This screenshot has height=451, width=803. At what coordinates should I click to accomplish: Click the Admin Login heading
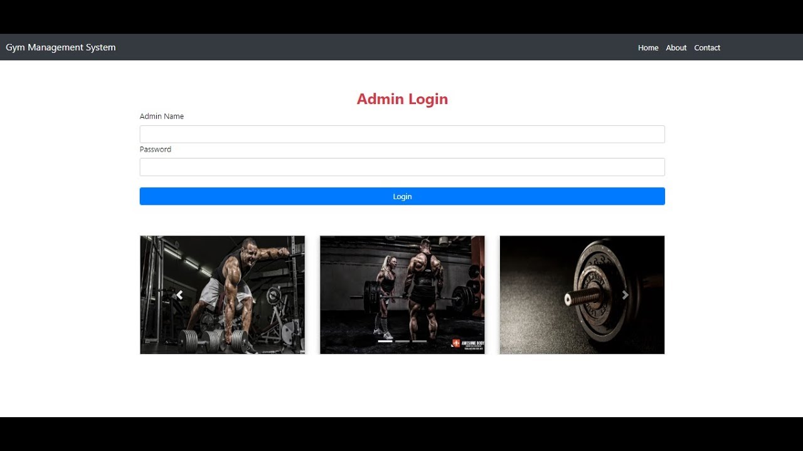coord(402,99)
